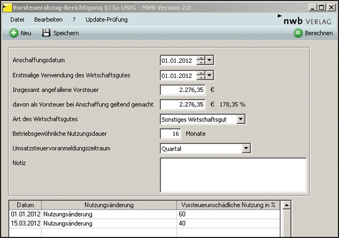Click the nwb Verlag logo
339x238 pixels.
[307, 20]
